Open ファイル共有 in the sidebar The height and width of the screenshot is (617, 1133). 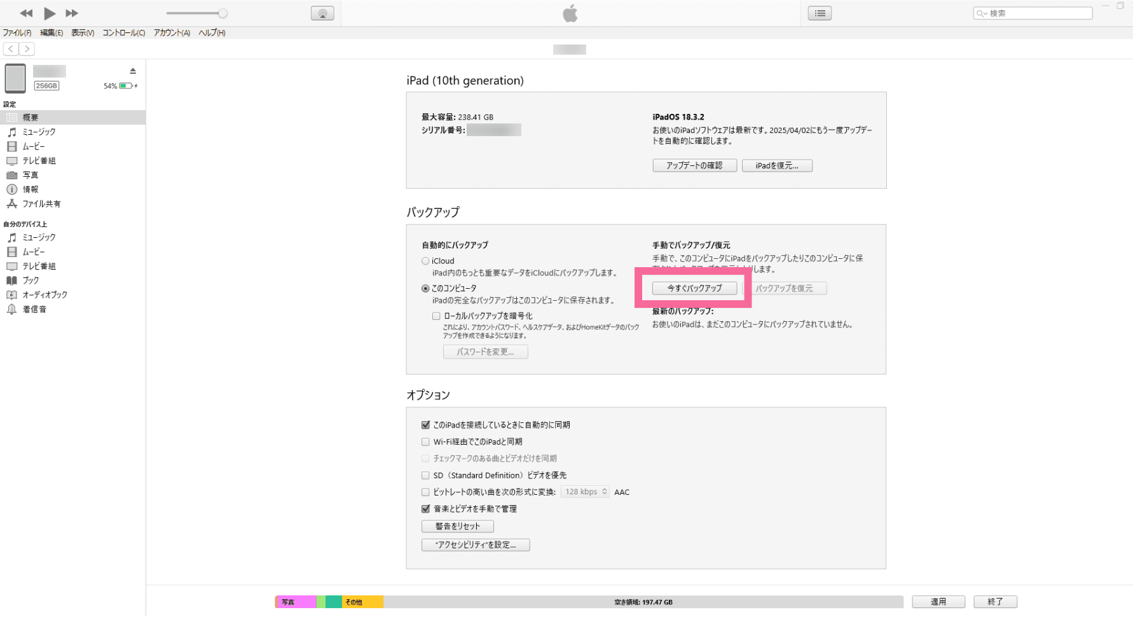coord(41,204)
